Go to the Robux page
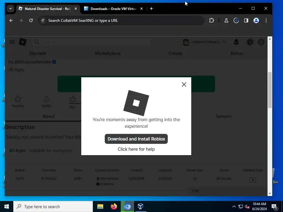The height and width of the screenshot is (212, 283). [237, 53]
